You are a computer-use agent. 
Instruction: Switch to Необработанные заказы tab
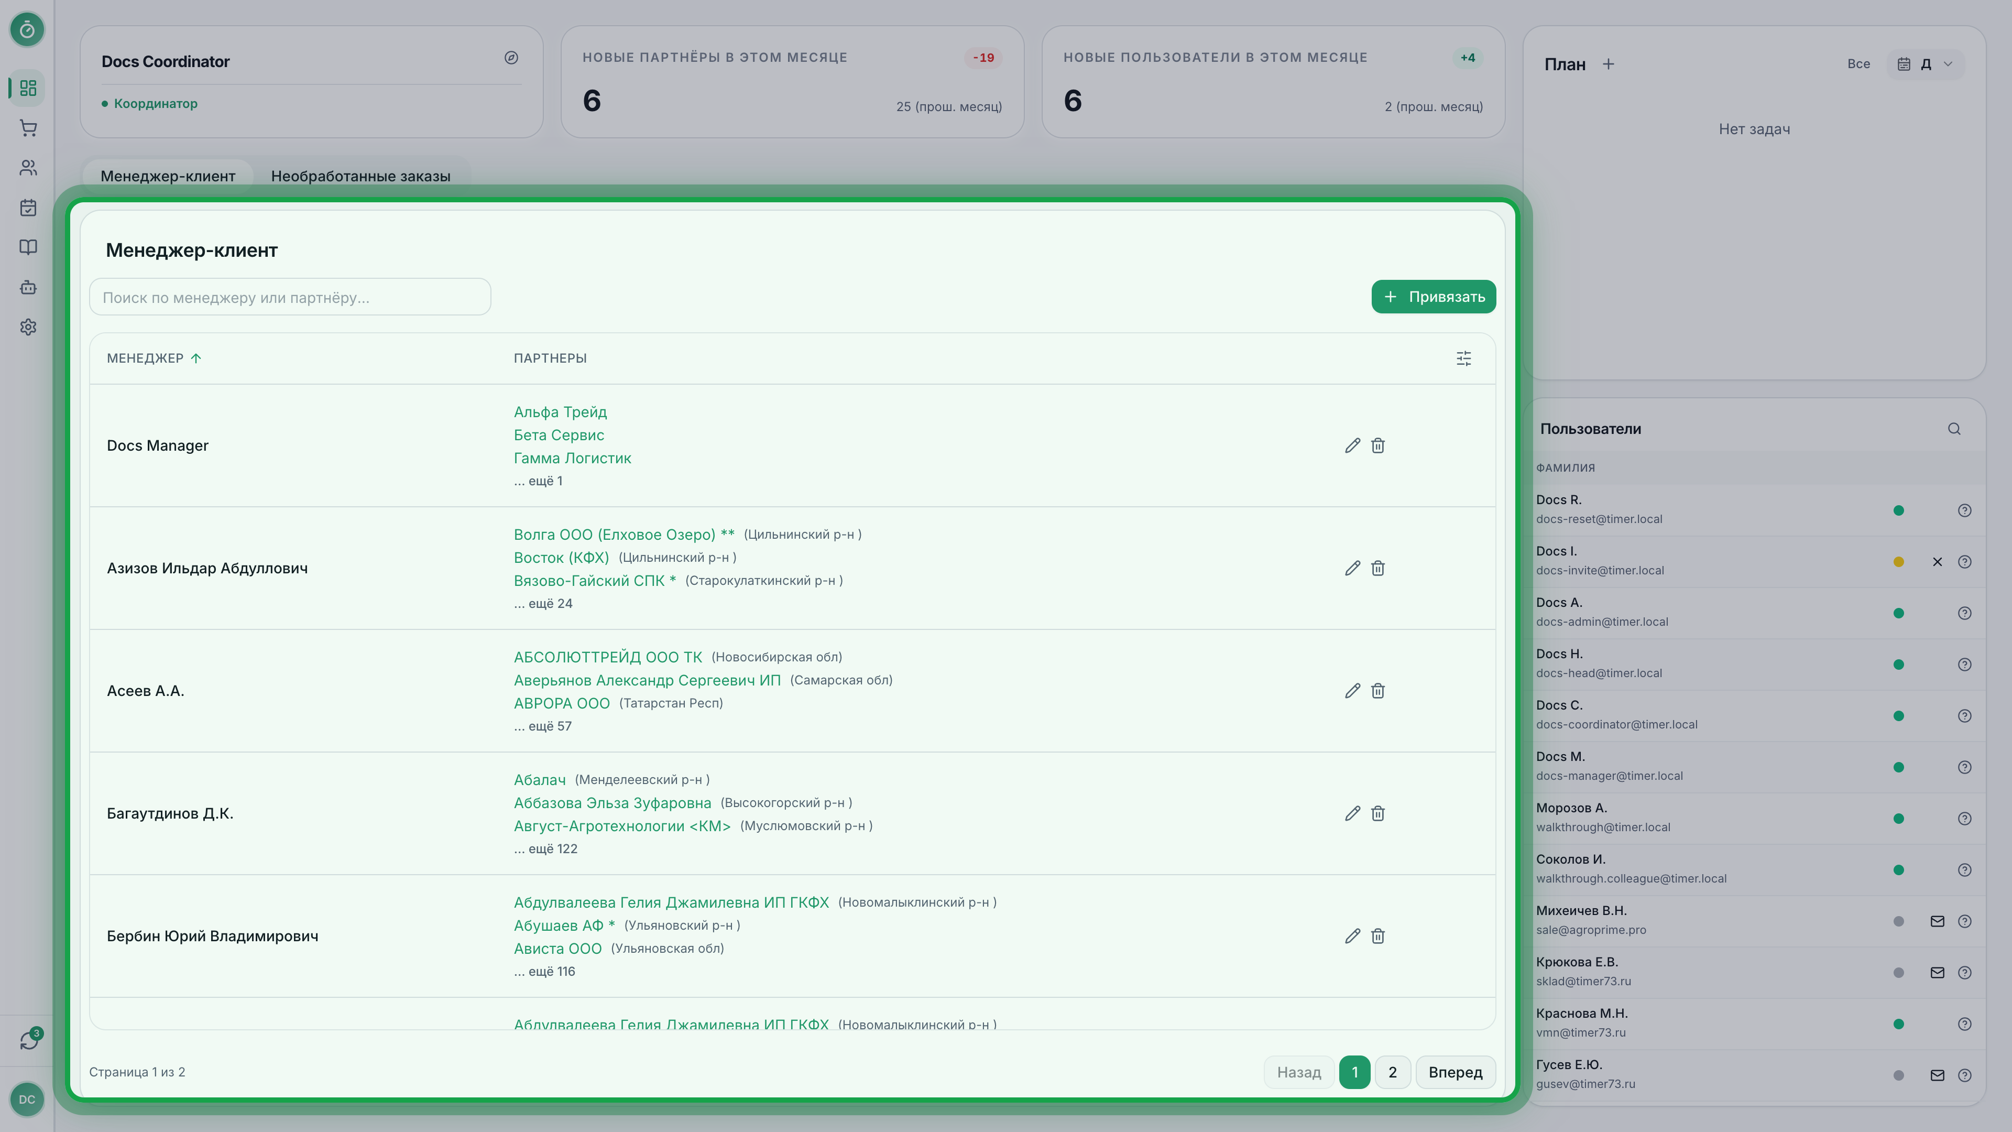tap(361, 176)
